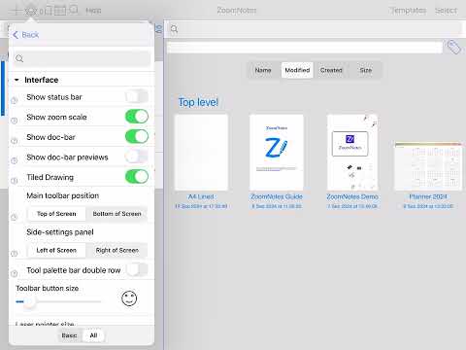
Task: Open the Templates button
Action: click(x=409, y=11)
